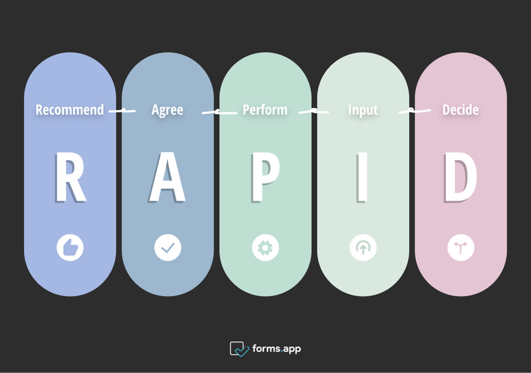Click the large letter D
This screenshot has width=531, height=373.
(x=460, y=178)
